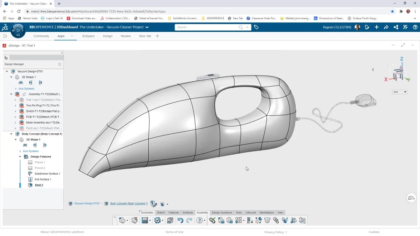Screen dimensions: 420x236
Task: Click the tag icon beside the search box
Action: pos(256,27)
